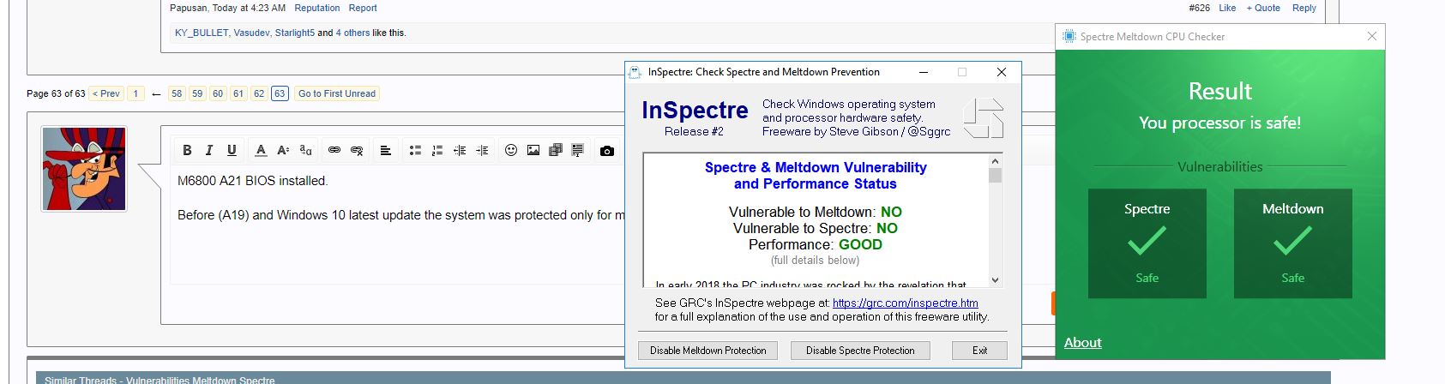1445x384 pixels.
Task: Jump to page 62 of thread
Action: click(x=259, y=93)
